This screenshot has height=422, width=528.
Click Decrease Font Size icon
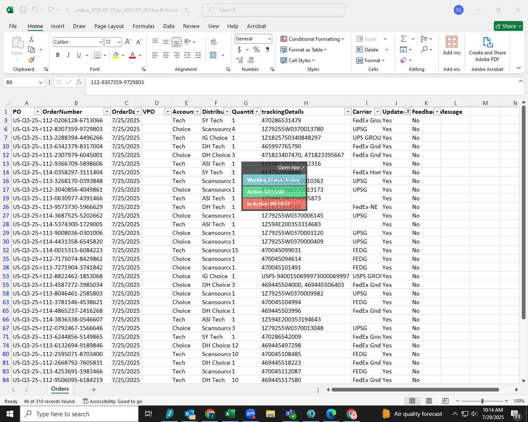coord(139,42)
